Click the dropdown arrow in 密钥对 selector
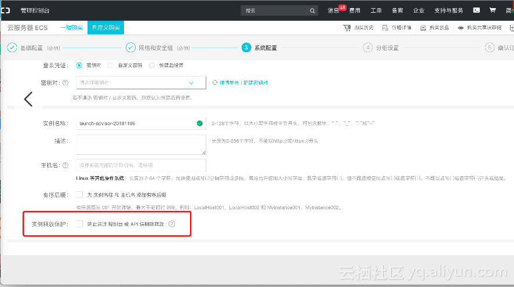Viewport: 514px width, 287px height. (191, 83)
